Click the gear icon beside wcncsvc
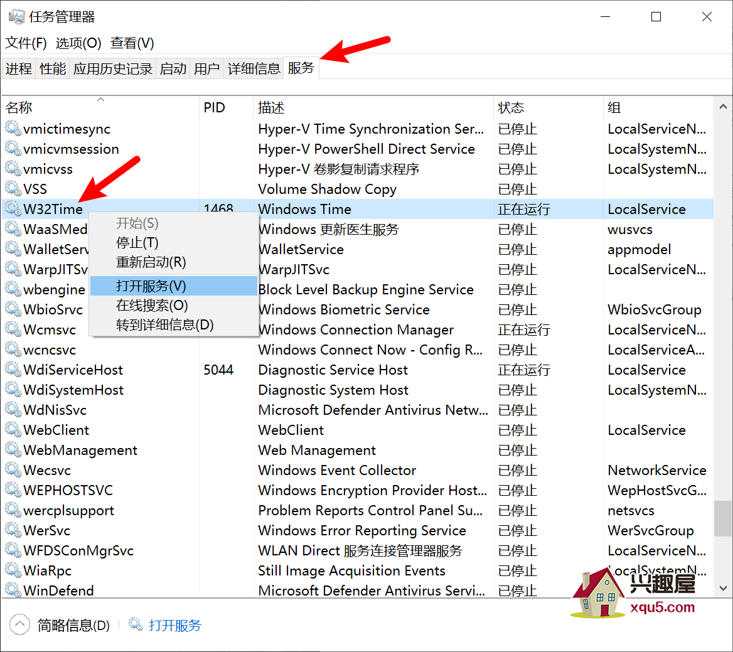This screenshot has height=652, width=733. click(13, 350)
